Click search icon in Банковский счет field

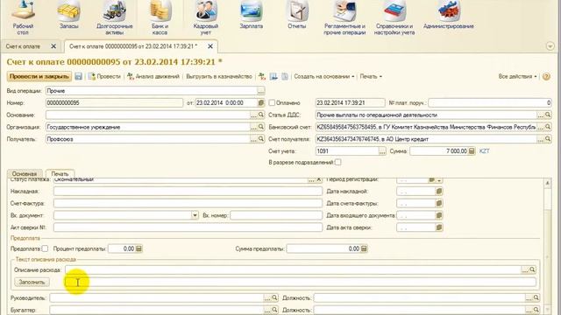548,127
